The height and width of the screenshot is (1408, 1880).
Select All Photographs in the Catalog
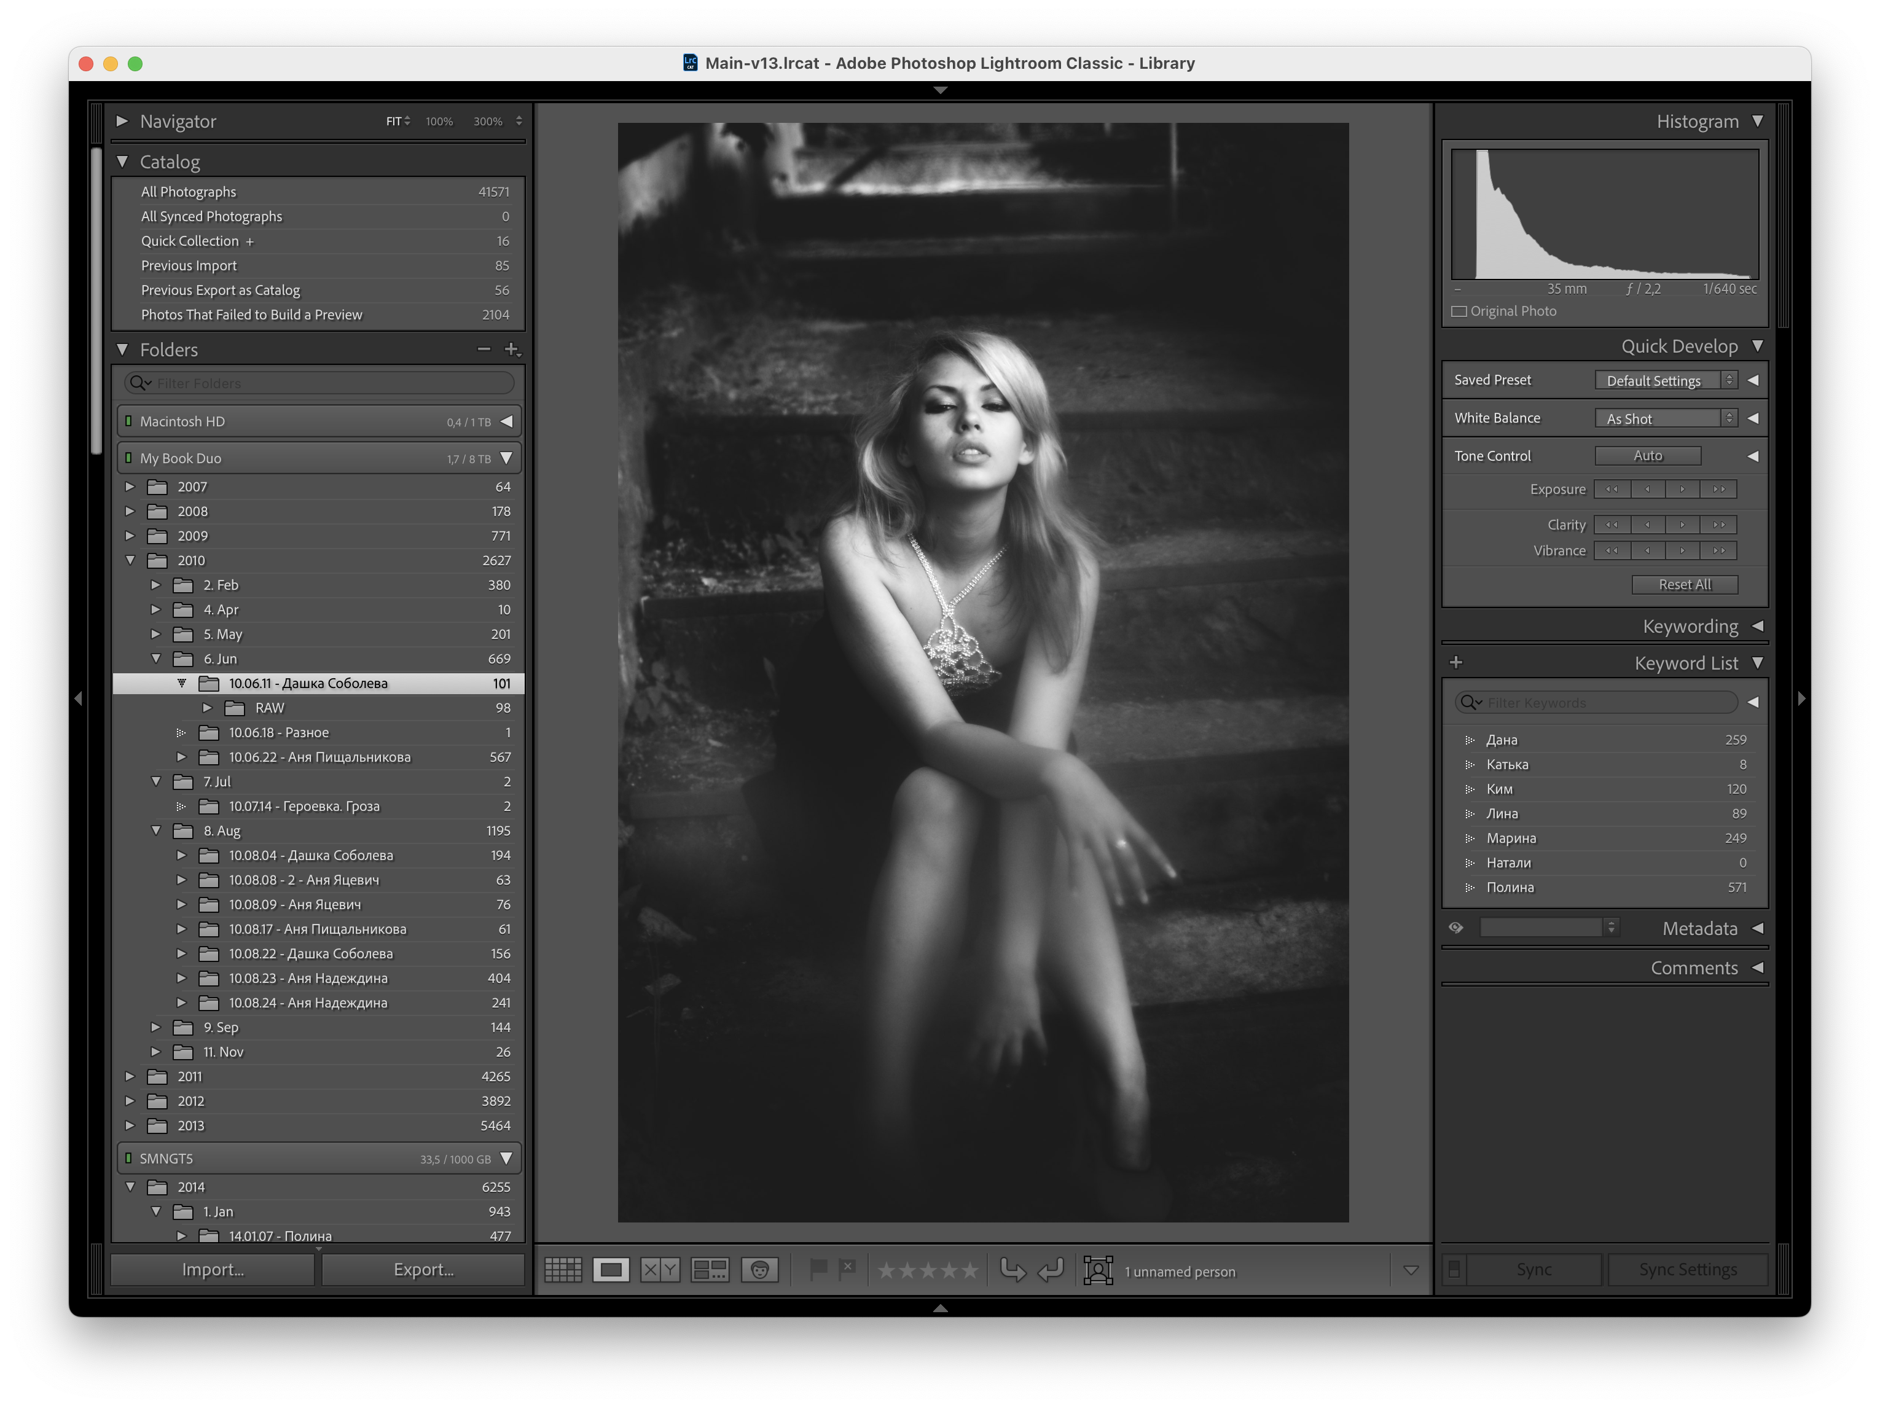tap(319, 192)
